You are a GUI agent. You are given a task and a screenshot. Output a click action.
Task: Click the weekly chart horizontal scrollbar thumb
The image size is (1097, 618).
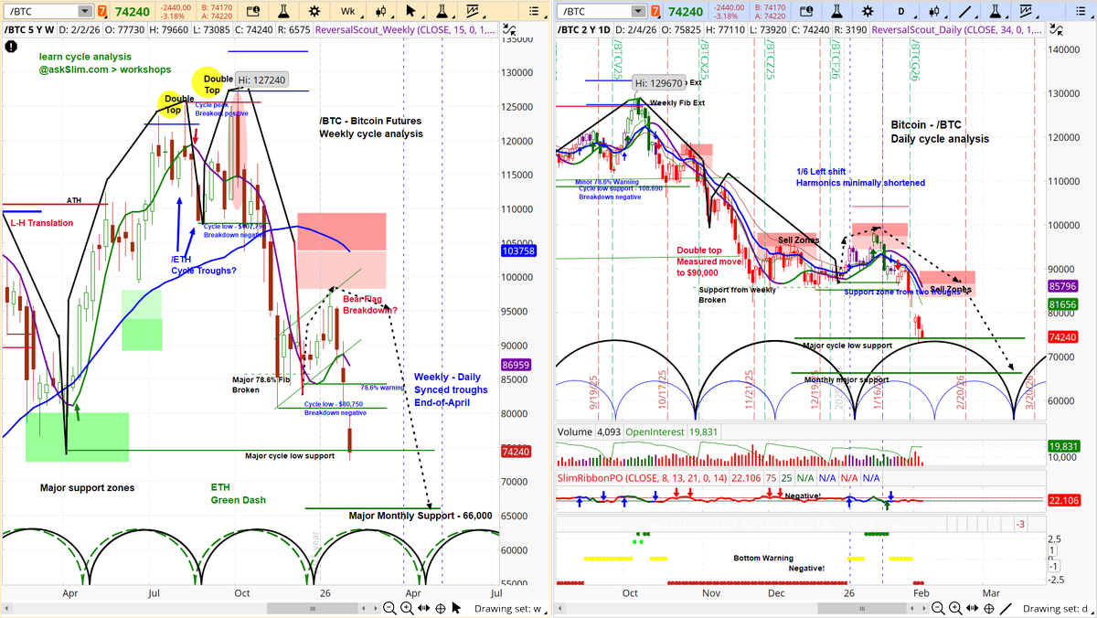click(x=313, y=608)
